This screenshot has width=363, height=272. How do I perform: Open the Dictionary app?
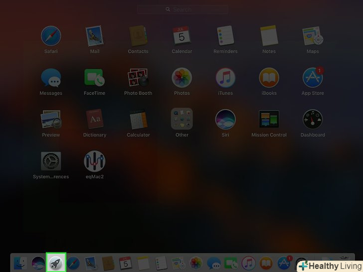pyautogui.click(x=94, y=119)
